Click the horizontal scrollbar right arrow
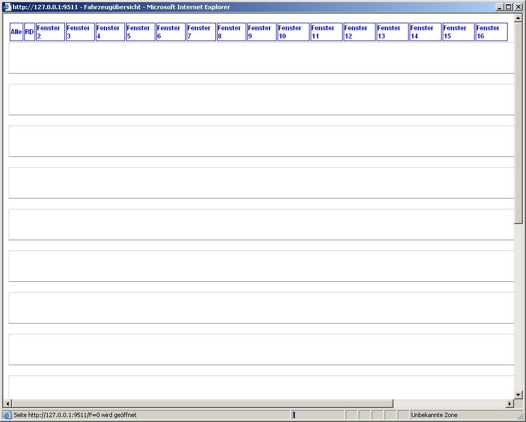526x422 pixels. pyautogui.click(x=509, y=404)
